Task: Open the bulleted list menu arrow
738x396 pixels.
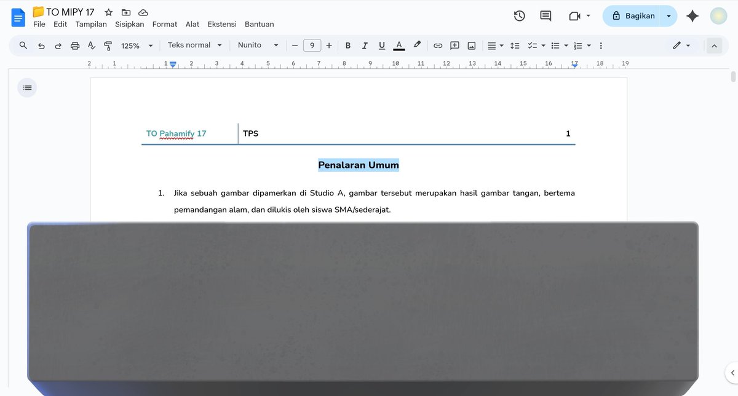Action: (566, 46)
